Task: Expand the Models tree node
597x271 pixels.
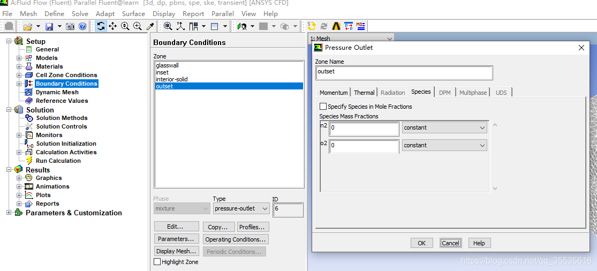Action: coord(19,58)
